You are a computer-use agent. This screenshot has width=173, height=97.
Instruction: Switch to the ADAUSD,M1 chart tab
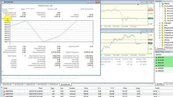pos(7,85)
